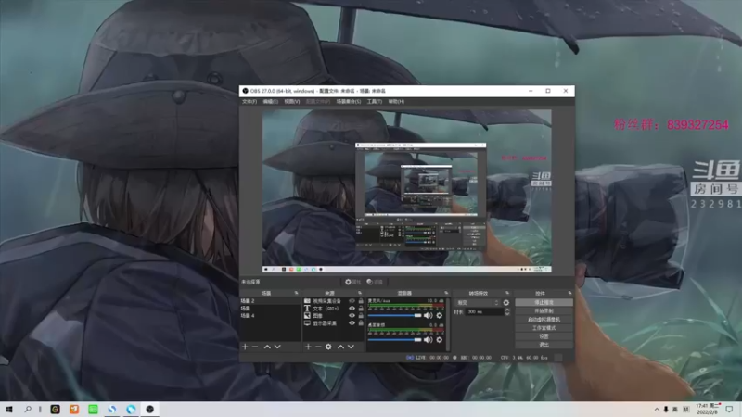The image size is (742, 417).
Task: Click the Exit (退出) button in Controls
Action: (544, 345)
